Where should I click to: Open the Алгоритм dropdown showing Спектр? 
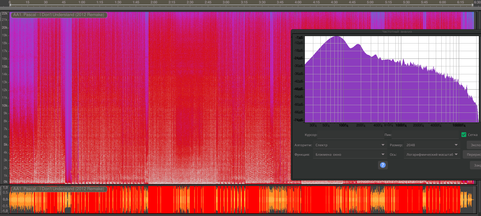click(x=350, y=145)
